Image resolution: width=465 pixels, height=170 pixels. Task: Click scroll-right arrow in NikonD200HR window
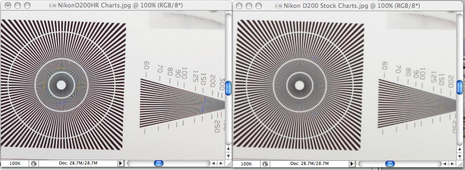click(x=221, y=163)
